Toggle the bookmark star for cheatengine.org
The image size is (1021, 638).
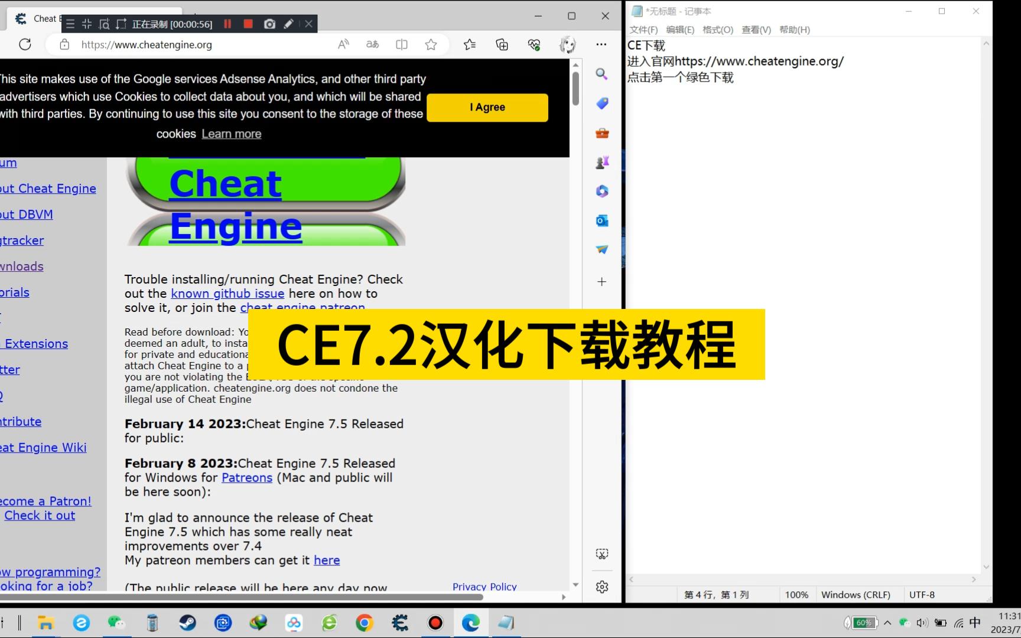point(431,44)
